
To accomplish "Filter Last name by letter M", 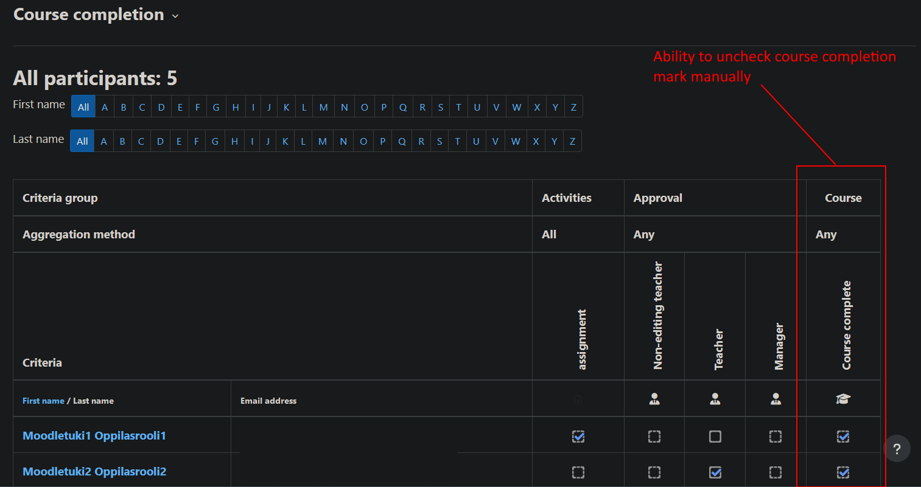I will (323, 141).
